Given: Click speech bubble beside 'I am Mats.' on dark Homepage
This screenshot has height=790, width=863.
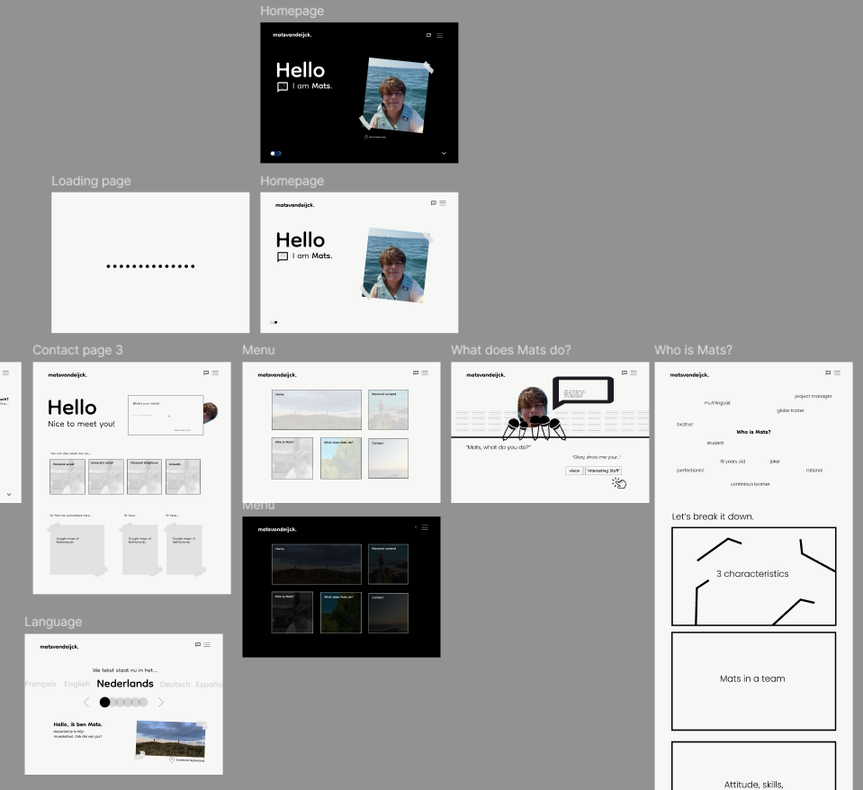Looking at the screenshot, I should tap(283, 86).
